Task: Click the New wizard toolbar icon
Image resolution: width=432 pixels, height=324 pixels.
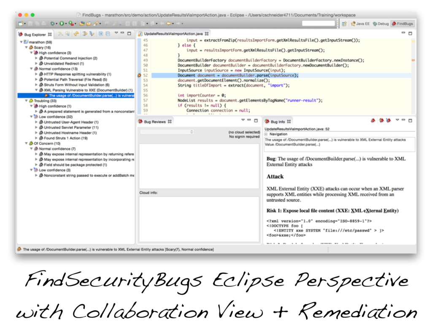Action: [21, 24]
